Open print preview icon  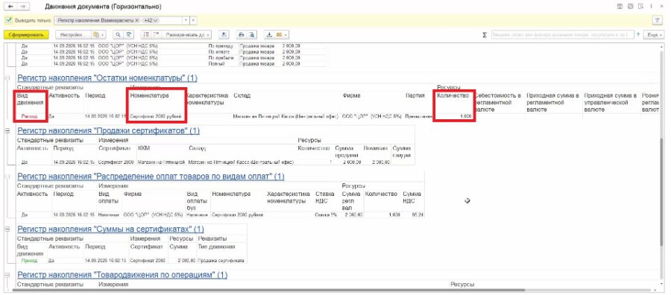(x=252, y=34)
